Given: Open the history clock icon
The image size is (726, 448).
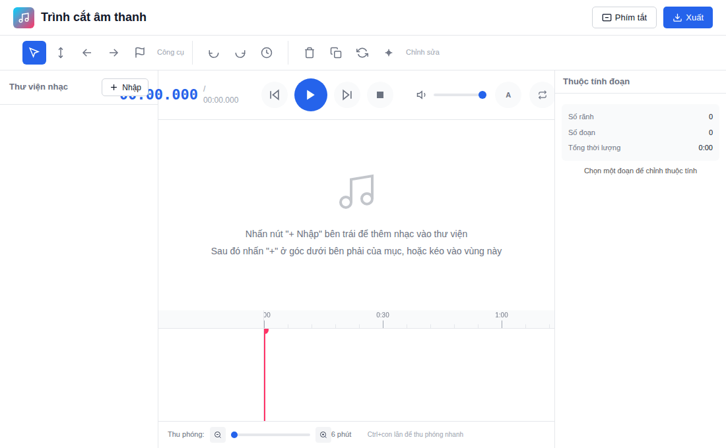Looking at the screenshot, I should (267, 53).
